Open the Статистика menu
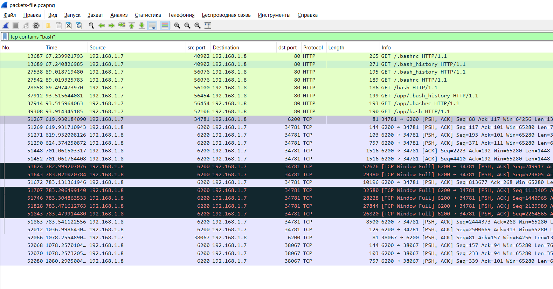 [x=148, y=15]
